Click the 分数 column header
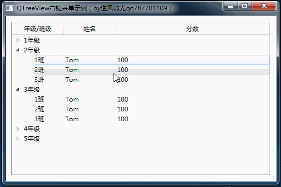 (x=192, y=28)
